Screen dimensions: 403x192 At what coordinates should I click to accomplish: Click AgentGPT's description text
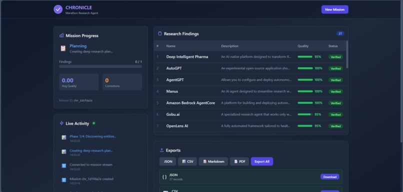(256, 80)
